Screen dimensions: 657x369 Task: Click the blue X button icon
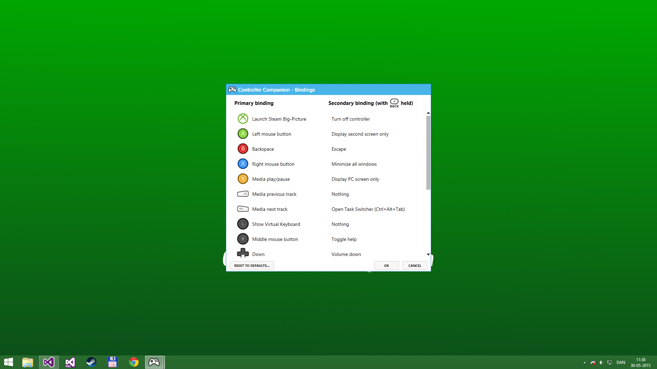click(243, 164)
